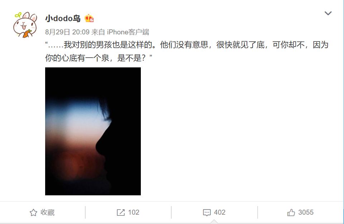Click the small triangle under comments tab
Screen dimensions: 344x224
(x=214, y=221)
